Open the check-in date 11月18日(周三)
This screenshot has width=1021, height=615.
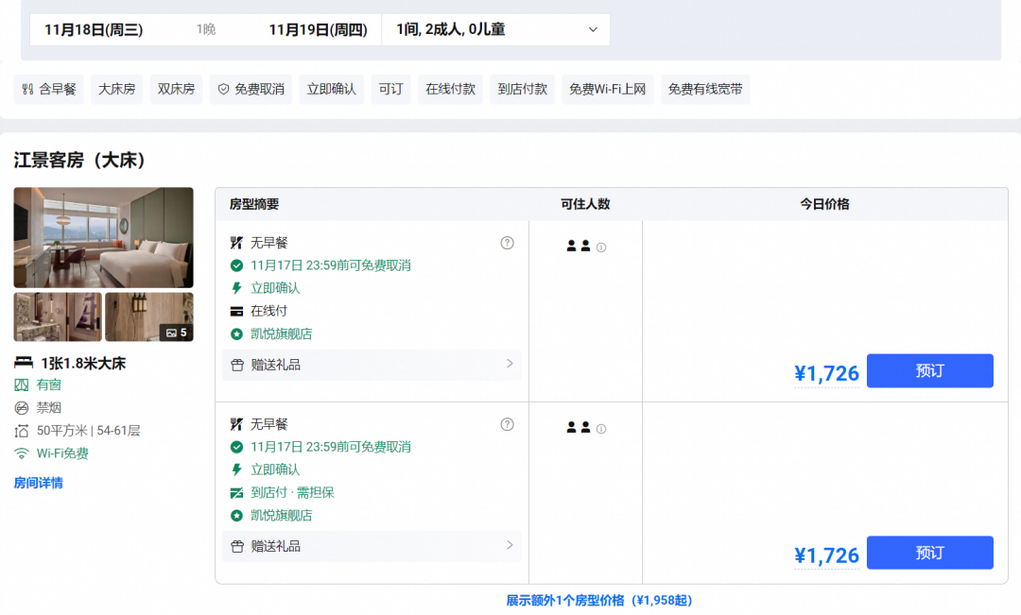point(94,30)
